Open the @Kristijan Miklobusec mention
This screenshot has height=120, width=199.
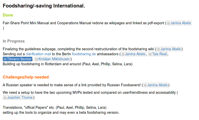click(53, 59)
